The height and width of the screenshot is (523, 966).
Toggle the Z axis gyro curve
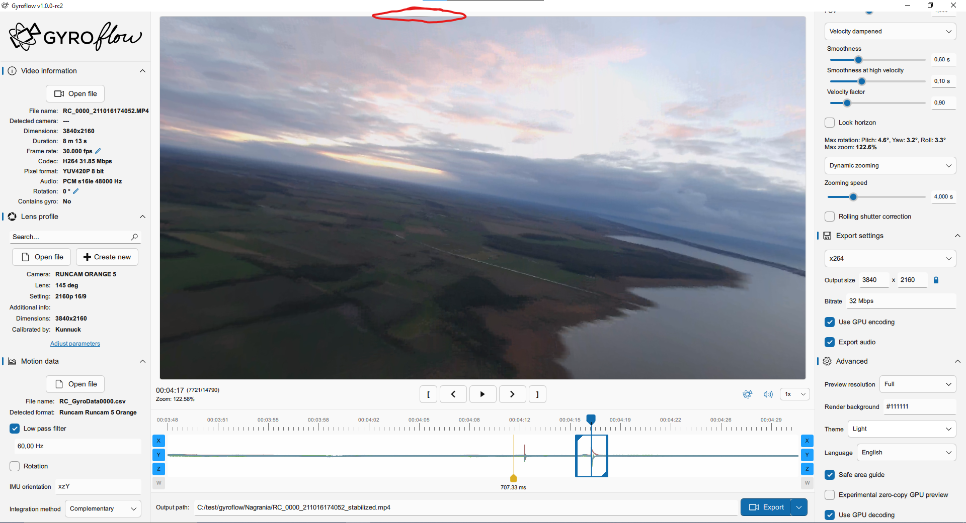click(x=158, y=469)
